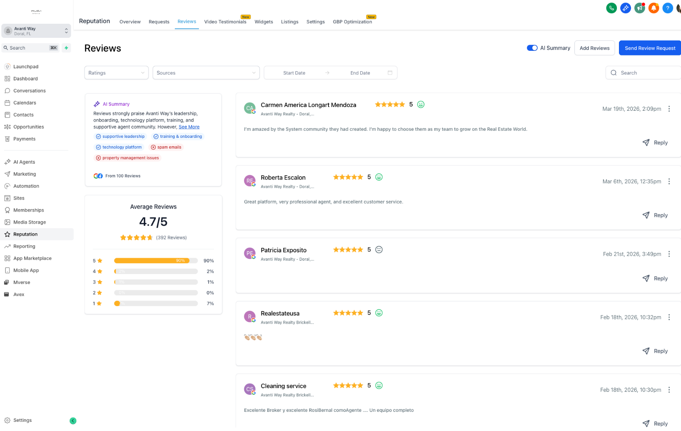Expand the Ratings filter dropdown
The height and width of the screenshot is (431, 681).
click(x=117, y=73)
